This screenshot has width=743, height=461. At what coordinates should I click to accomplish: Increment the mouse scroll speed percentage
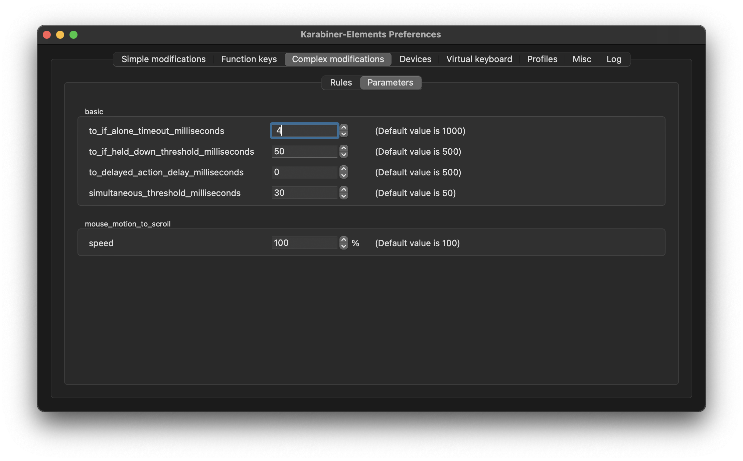click(343, 240)
